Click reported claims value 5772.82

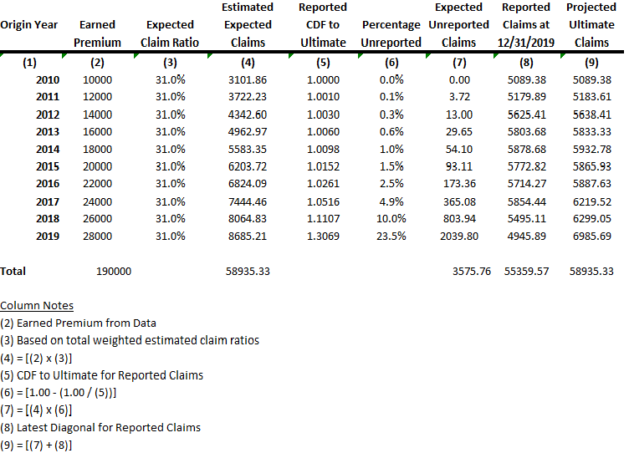click(526, 166)
